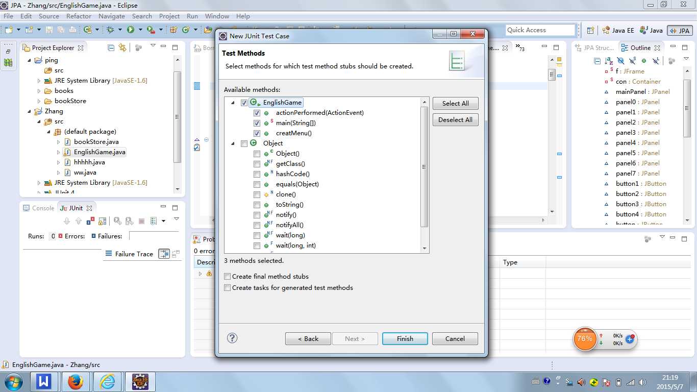Click the Quick Access search field
This screenshot has height=392, width=697.
click(x=540, y=30)
